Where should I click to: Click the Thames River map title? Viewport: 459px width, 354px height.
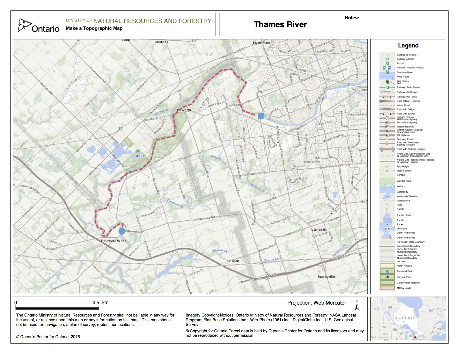click(x=280, y=24)
